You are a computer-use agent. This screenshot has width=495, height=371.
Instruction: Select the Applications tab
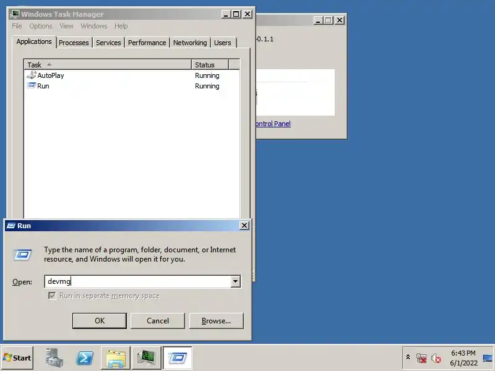pyautogui.click(x=34, y=41)
